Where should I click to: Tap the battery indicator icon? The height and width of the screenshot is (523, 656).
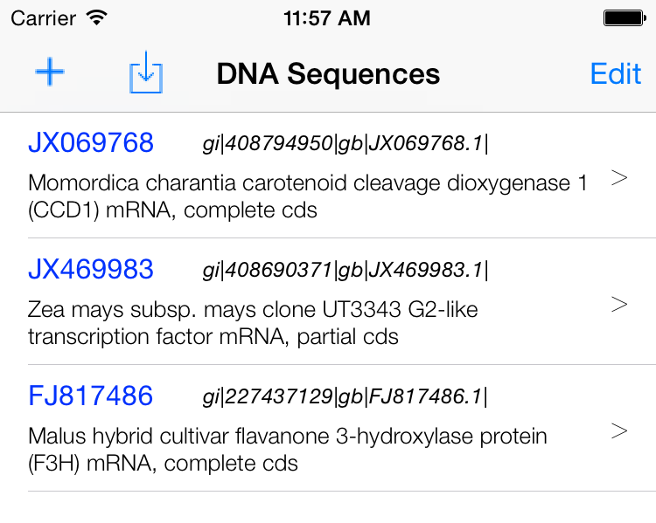(x=625, y=18)
